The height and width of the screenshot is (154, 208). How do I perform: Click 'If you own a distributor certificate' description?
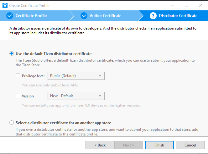pyautogui.click(x=107, y=132)
